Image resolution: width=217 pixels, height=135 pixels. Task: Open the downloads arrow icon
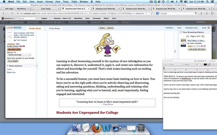click(201, 13)
